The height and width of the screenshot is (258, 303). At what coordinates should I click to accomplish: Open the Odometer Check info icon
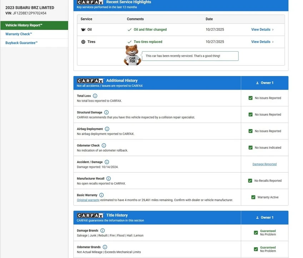104,145
